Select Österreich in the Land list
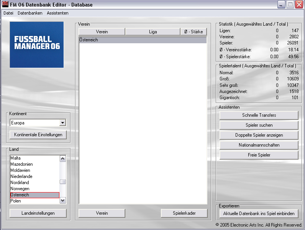305x230 pixels. 34,195
